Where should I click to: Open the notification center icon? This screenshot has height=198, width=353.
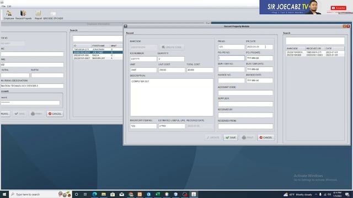tap(347, 194)
